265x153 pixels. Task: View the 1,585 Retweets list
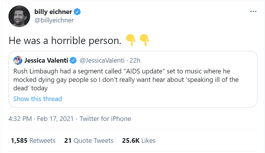33,140
